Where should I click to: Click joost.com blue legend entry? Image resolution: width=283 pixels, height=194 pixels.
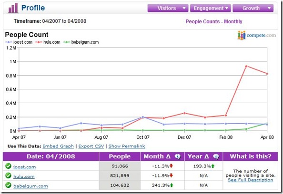click(19, 42)
